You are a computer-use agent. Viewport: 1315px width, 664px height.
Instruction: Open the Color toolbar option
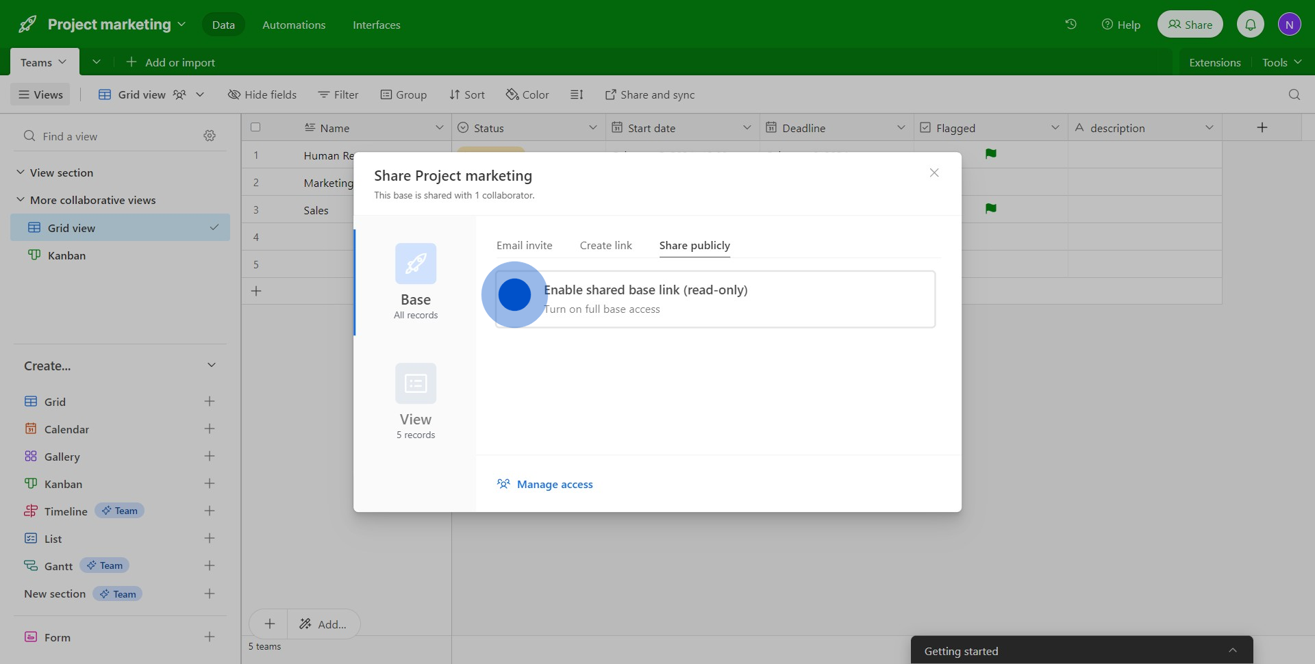[527, 94]
